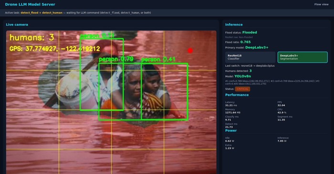This screenshot has height=174, width=334.
Task: Click the live camera feed image
Action: coord(111,102)
